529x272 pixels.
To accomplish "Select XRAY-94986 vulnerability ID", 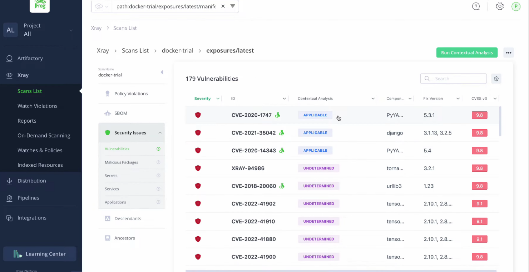I will pyautogui.click(x=248, y=168).
